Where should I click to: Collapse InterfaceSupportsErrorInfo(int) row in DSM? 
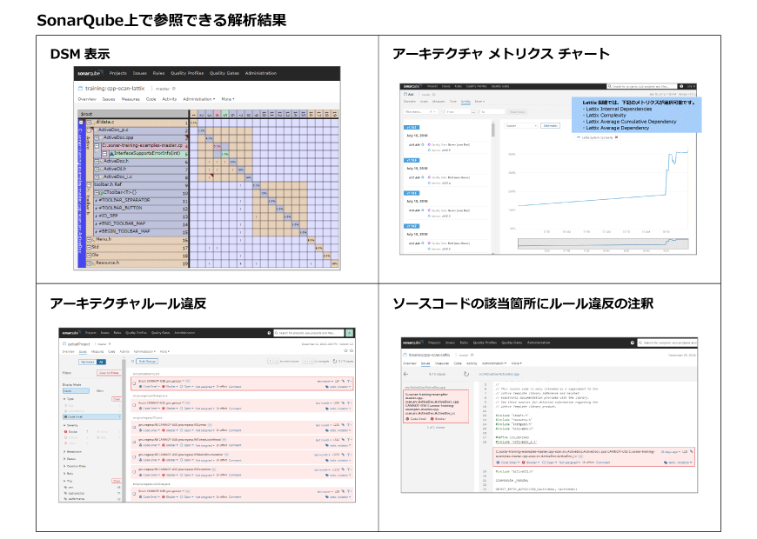104,154
